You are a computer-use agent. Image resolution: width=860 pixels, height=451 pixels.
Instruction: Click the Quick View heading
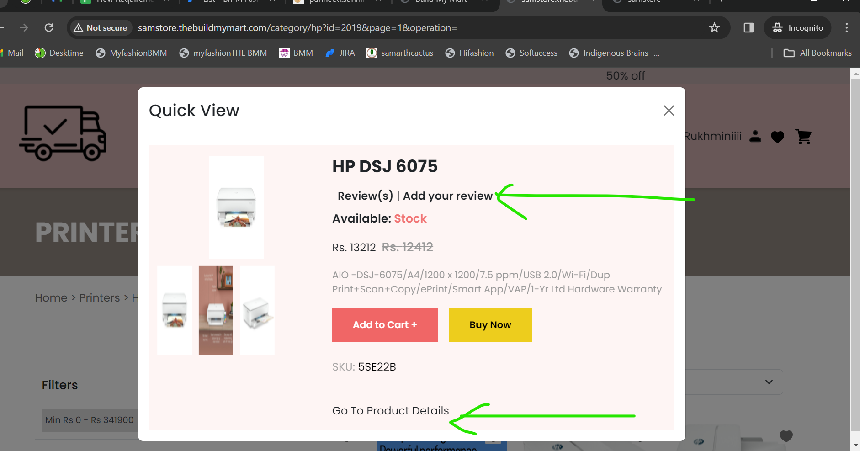click(x=194, y=111)
